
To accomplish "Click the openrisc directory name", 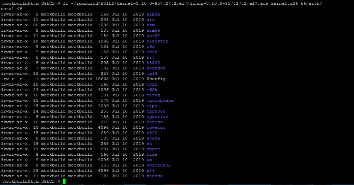I will click(157, 117).
